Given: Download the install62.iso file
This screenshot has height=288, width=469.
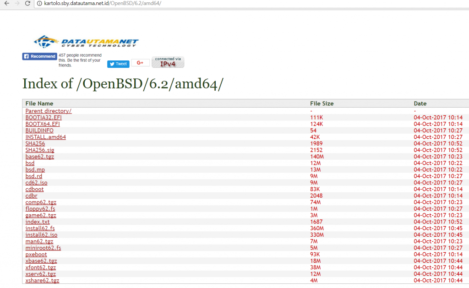Looking at the screenshot, I should click(41, 235).
